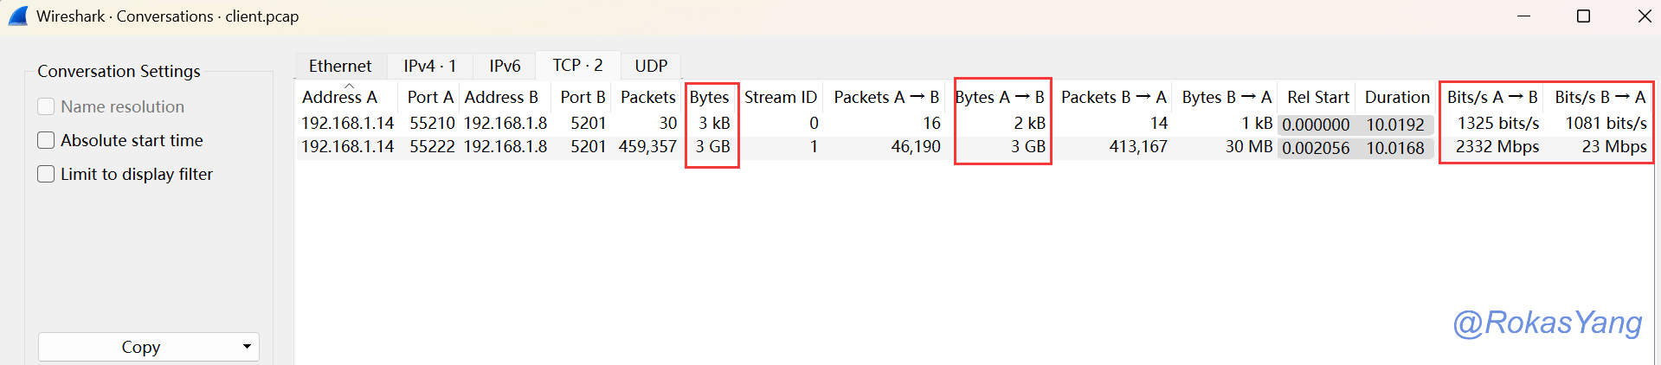Sort by Bits/s A → B column
This screenshot has height=365, width=1661.
1492,97
